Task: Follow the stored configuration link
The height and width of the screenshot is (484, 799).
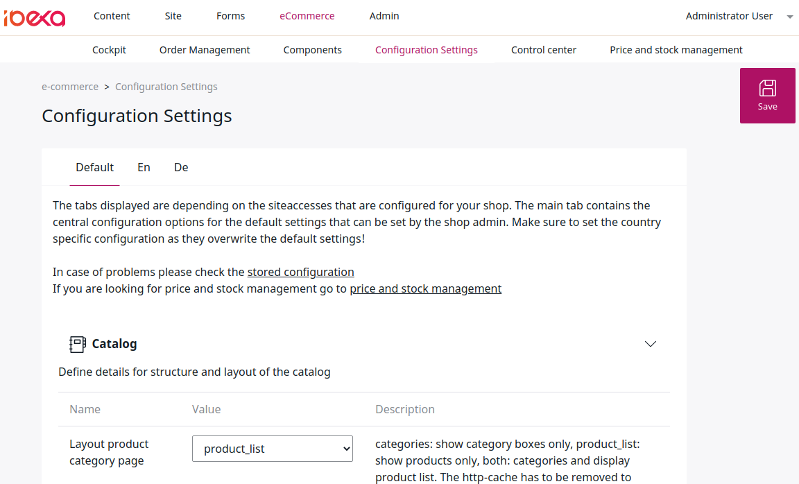Action: point(300,272)
